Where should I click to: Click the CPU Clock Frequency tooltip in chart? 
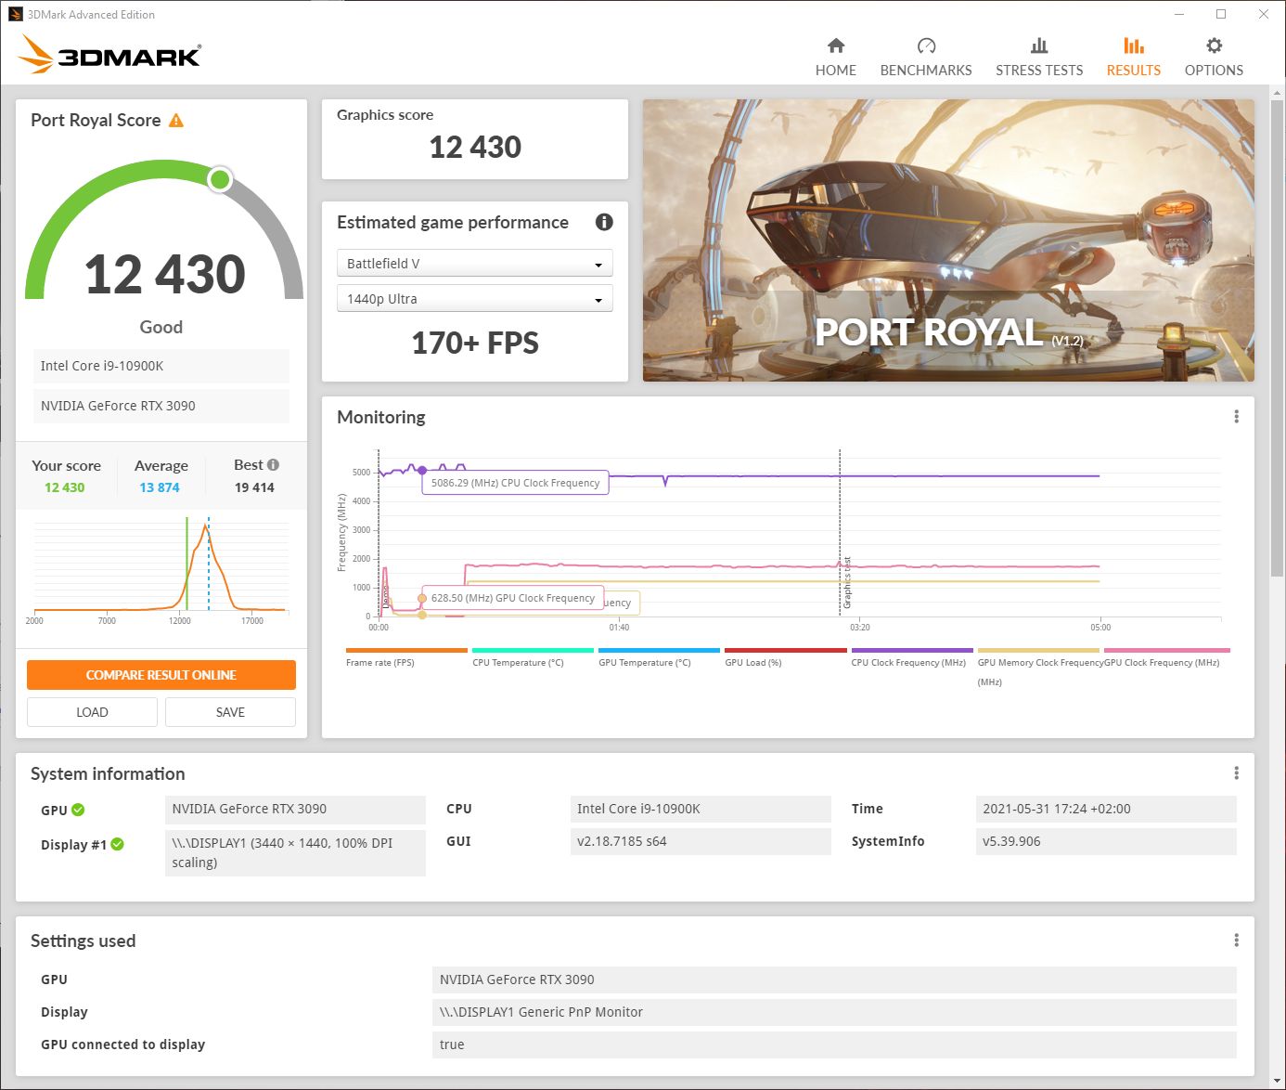coord(515,483)
